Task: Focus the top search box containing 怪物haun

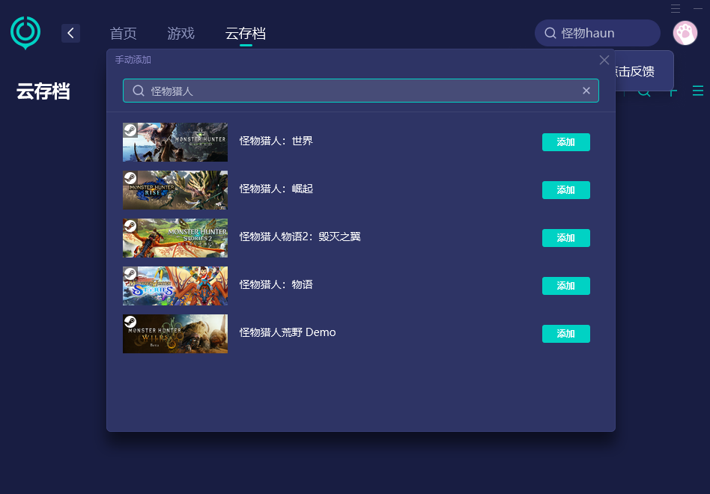Action: pos(597,33)
